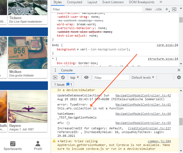Viewport: 183px width, 153px height.
Task: Select the Console drawer tab
Action: [67, 70]
